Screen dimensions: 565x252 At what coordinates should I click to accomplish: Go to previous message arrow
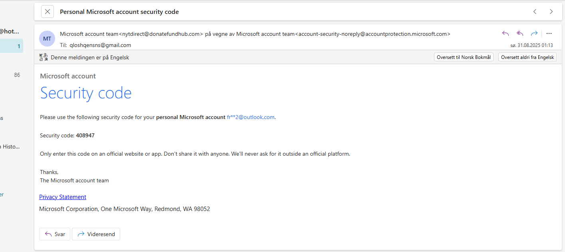(535, 12)
